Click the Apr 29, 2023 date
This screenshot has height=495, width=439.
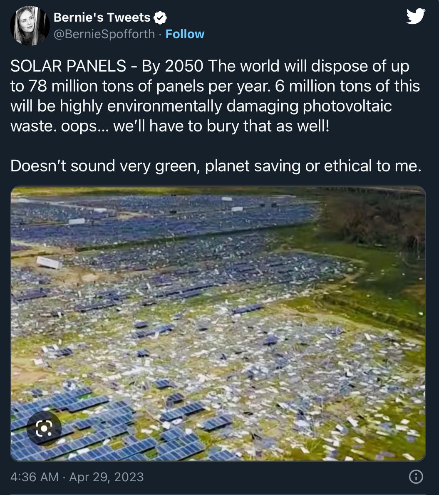[107, 477]
